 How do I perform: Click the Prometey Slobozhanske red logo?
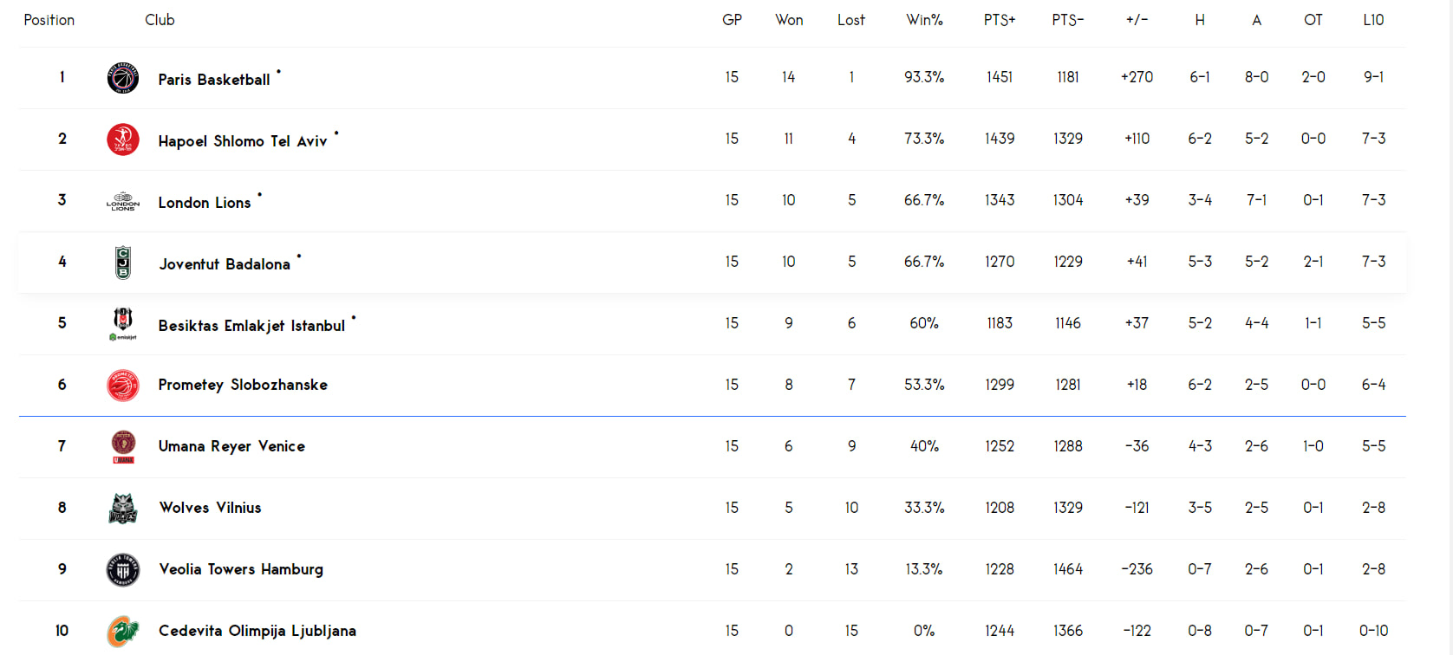point(123,386)
